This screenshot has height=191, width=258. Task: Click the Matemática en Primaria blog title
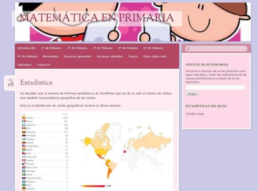point(97,18)
